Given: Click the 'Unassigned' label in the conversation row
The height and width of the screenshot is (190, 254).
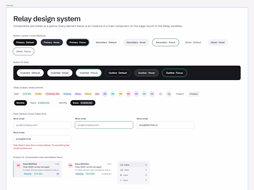Looking at the screenshot, I should pyautogui.click(x=106, y=174).
